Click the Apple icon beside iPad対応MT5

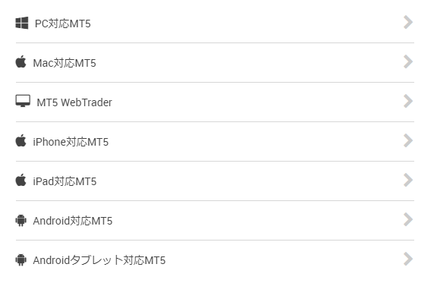21,180
